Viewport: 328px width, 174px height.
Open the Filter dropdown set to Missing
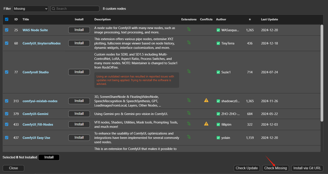coord(30,9)
